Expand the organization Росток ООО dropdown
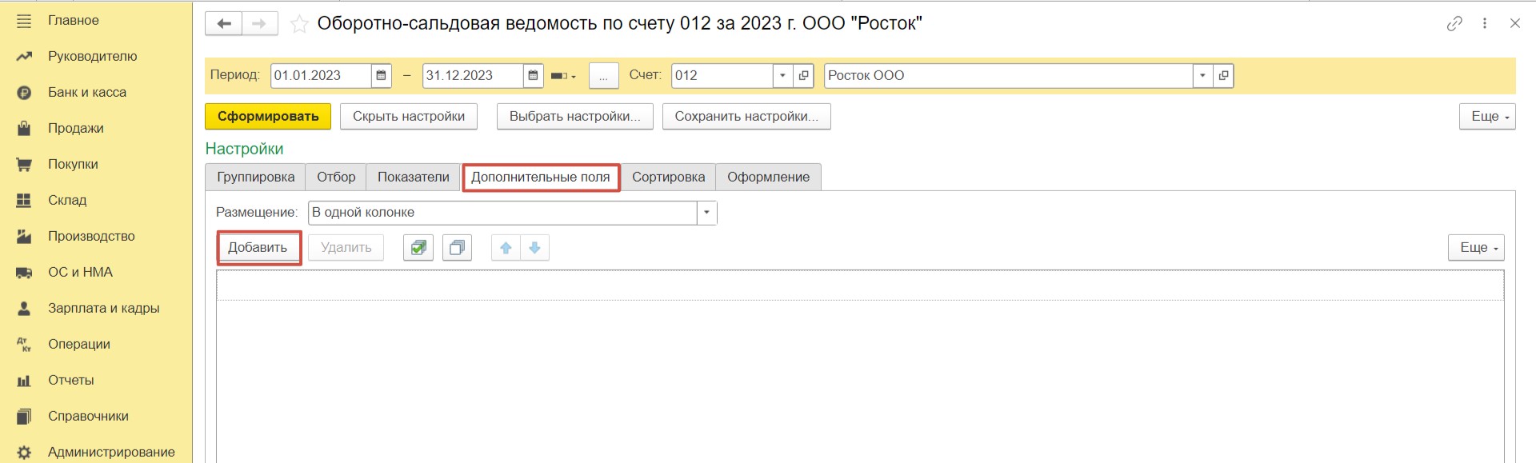 point(1202,76)
